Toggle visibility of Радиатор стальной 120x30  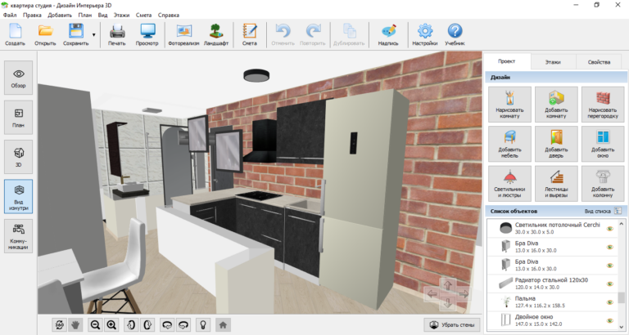click(609, 284)
